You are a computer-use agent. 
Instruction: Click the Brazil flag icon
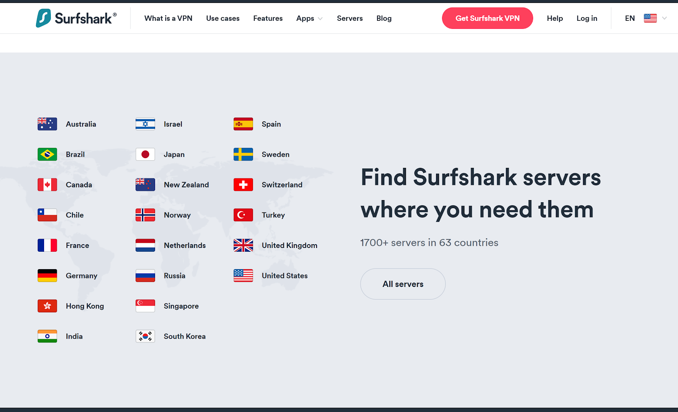[47, 154]
